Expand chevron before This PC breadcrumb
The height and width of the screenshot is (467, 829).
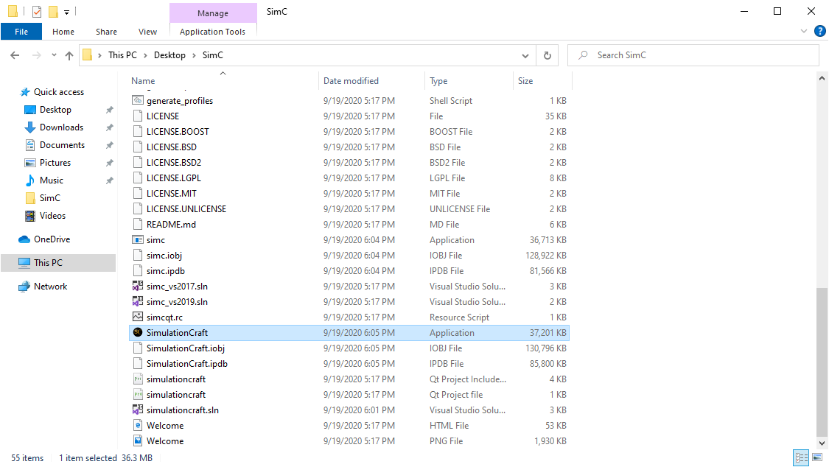coord(99,55)
